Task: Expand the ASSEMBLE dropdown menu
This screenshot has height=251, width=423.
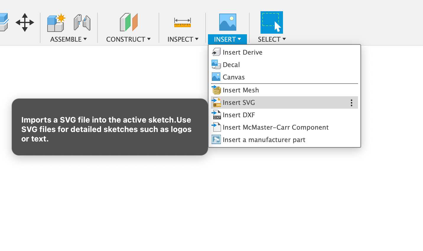Action: 68,39
